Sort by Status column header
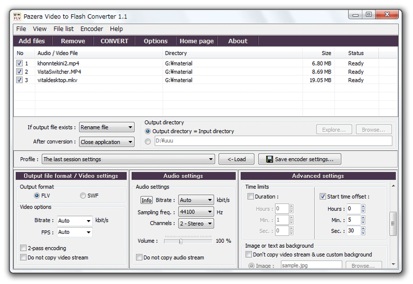The width and height of the screenshot is (413, 284). click(356, 53)
